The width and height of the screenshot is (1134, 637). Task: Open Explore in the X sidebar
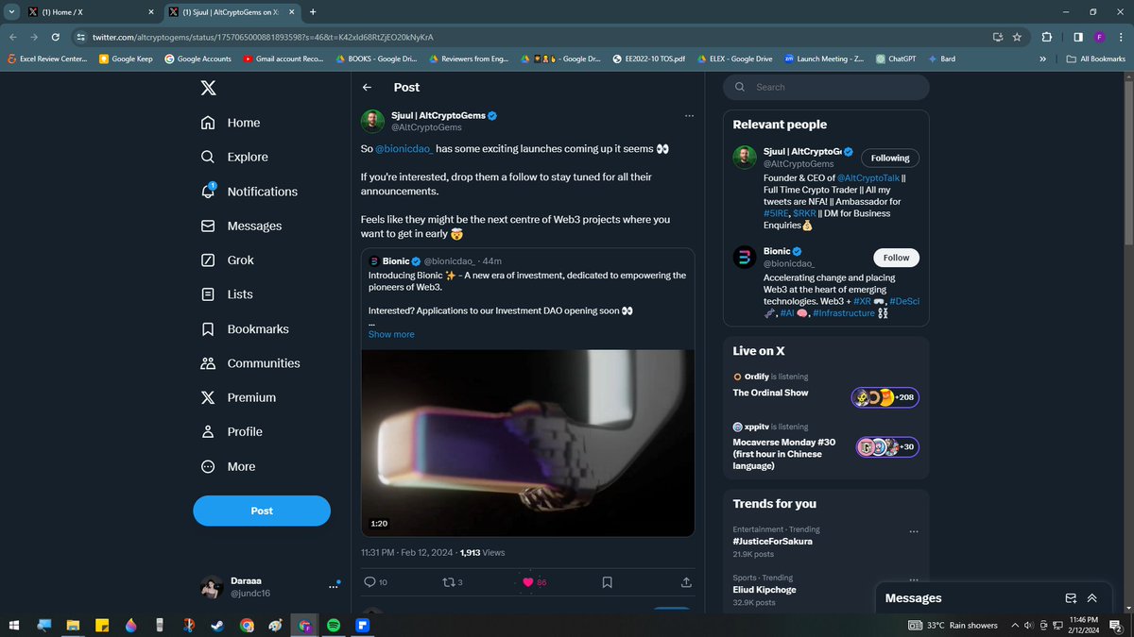(x=234, y=157)
